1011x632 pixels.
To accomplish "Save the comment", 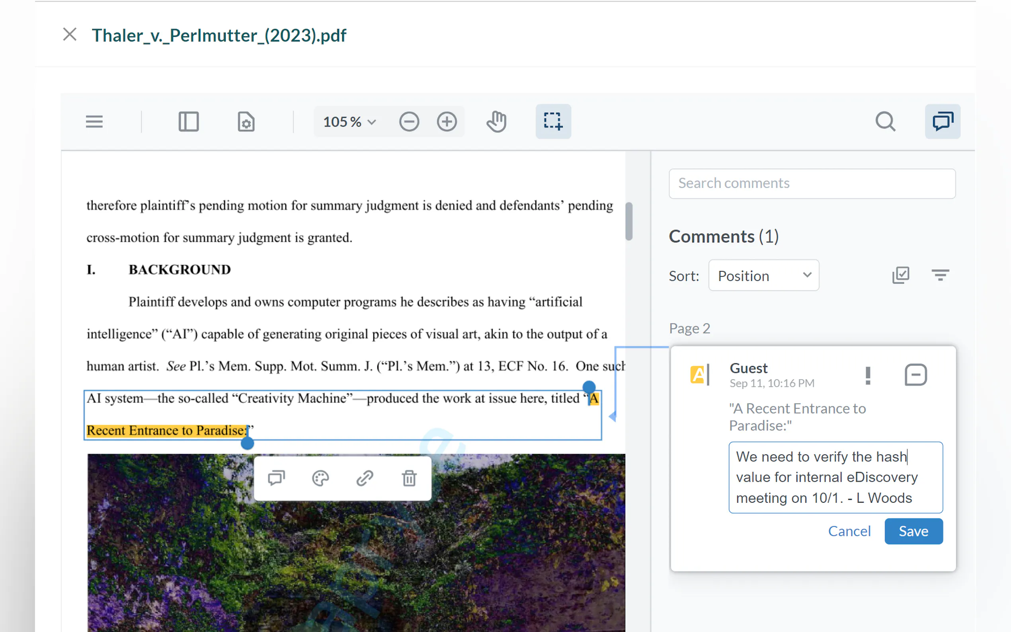I will 913,531.
